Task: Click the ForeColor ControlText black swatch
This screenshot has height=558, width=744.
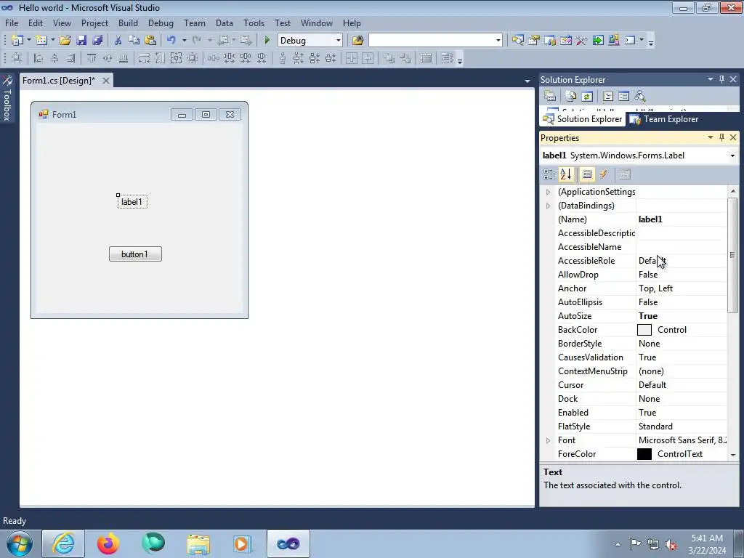Action: point(644,454)
